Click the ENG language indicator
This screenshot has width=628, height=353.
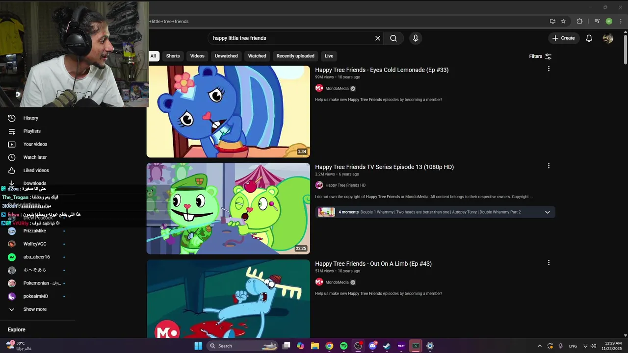coord(573,346)
